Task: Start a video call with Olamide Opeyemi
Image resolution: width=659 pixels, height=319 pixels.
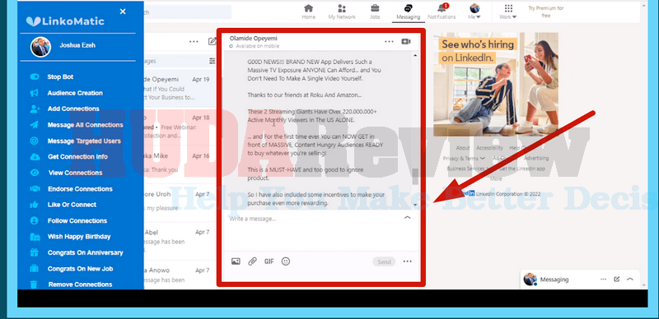Action: [x=405, y=41]
